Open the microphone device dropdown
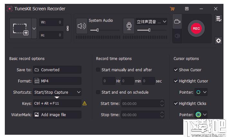 [x=151, y=22]
